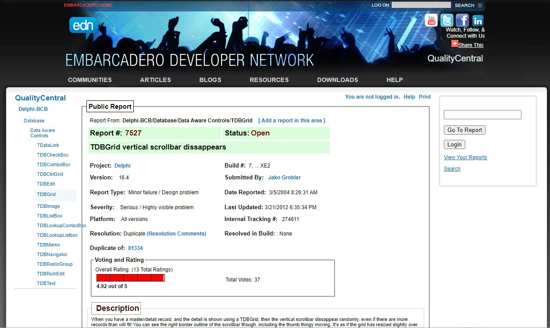This screenshot has height=328, width=550.
Task: Click Internal Tracking number 274611
Action: (x=290, y=219)
